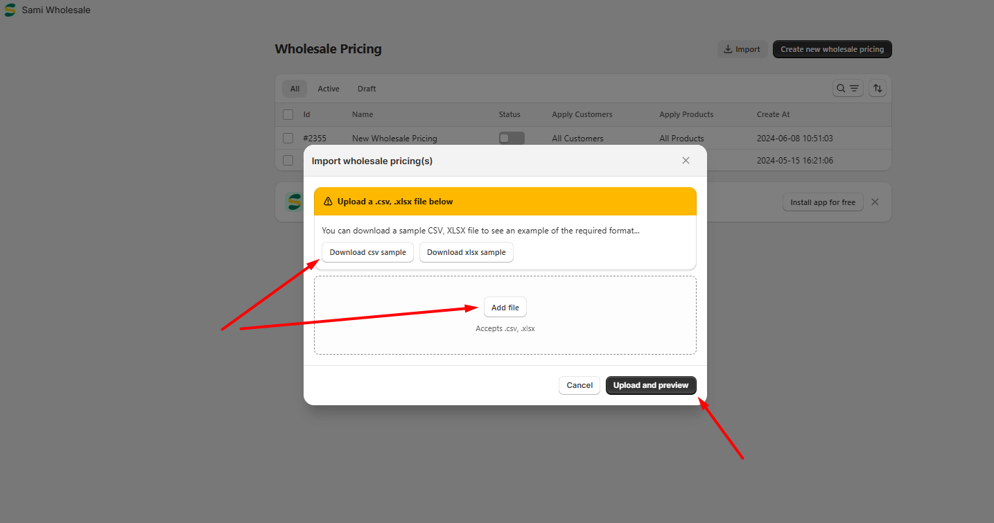Click the app logo in install banner
The image size is (994, 523).
[294, 202]
